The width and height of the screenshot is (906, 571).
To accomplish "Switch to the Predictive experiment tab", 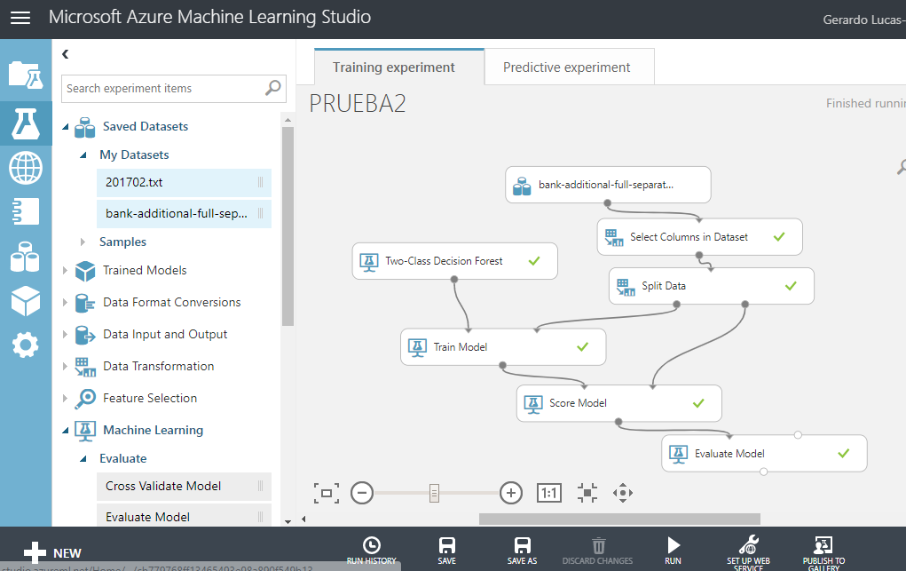I will click(x=567, y=67).
